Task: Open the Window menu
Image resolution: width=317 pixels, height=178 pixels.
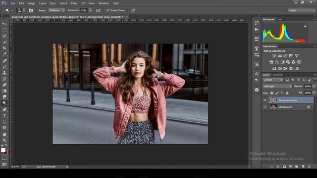Action: tap(104, 3)
